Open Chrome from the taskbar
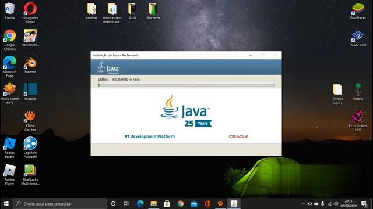 180,204
